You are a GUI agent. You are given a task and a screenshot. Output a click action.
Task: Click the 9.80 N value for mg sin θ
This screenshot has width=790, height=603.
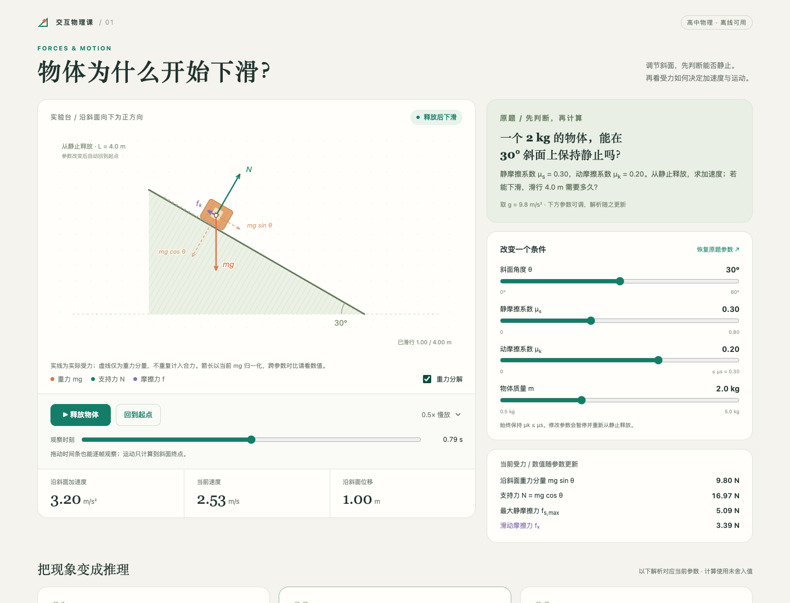pos(727,481)
